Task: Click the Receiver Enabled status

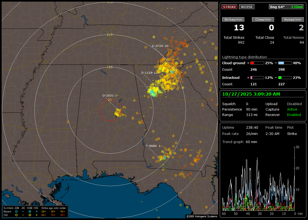Action: (x=294, y=115)
